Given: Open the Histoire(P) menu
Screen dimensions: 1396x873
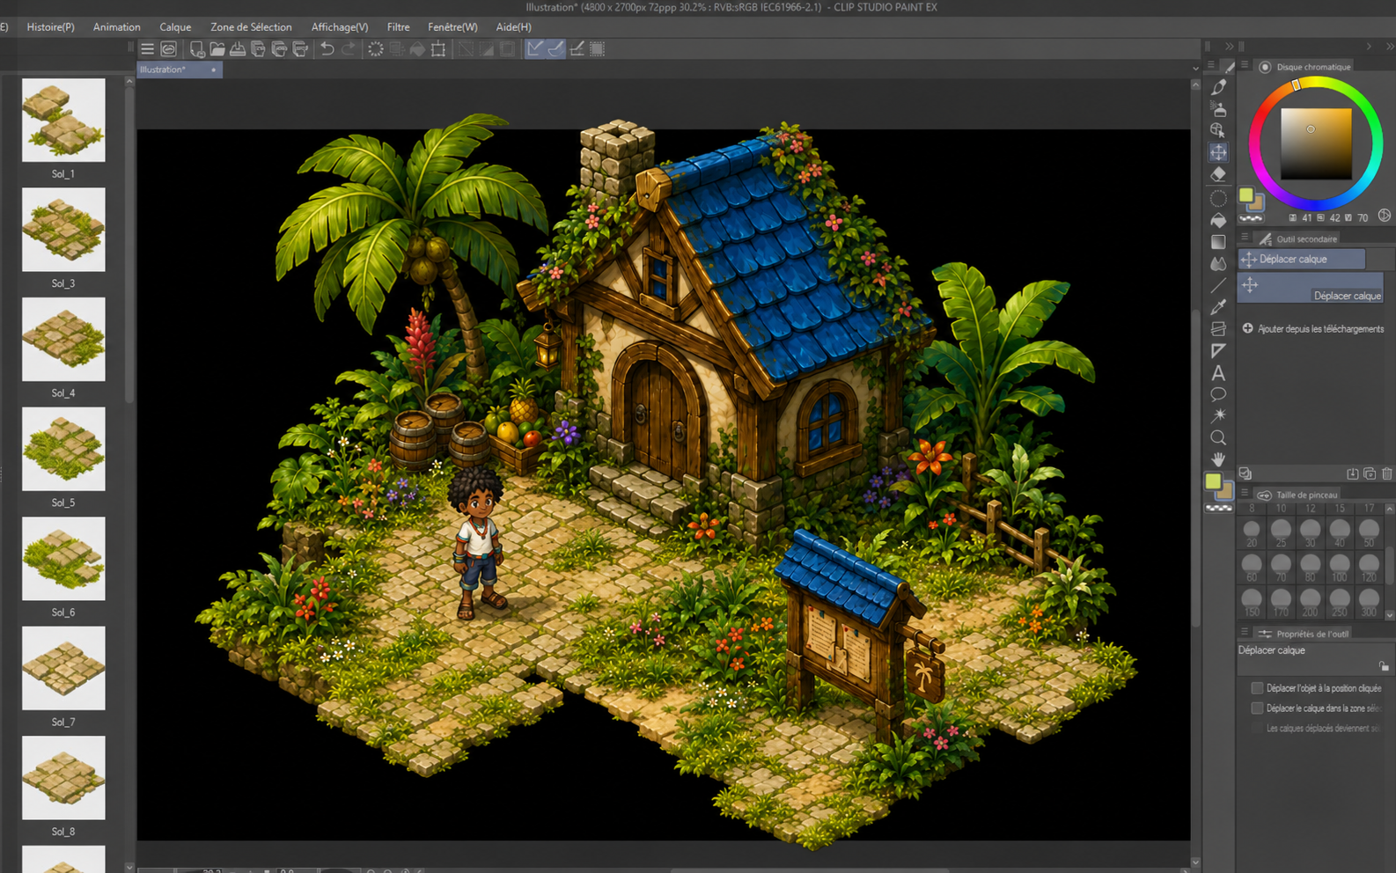Looking at the screenshot, I should point(51,27).
